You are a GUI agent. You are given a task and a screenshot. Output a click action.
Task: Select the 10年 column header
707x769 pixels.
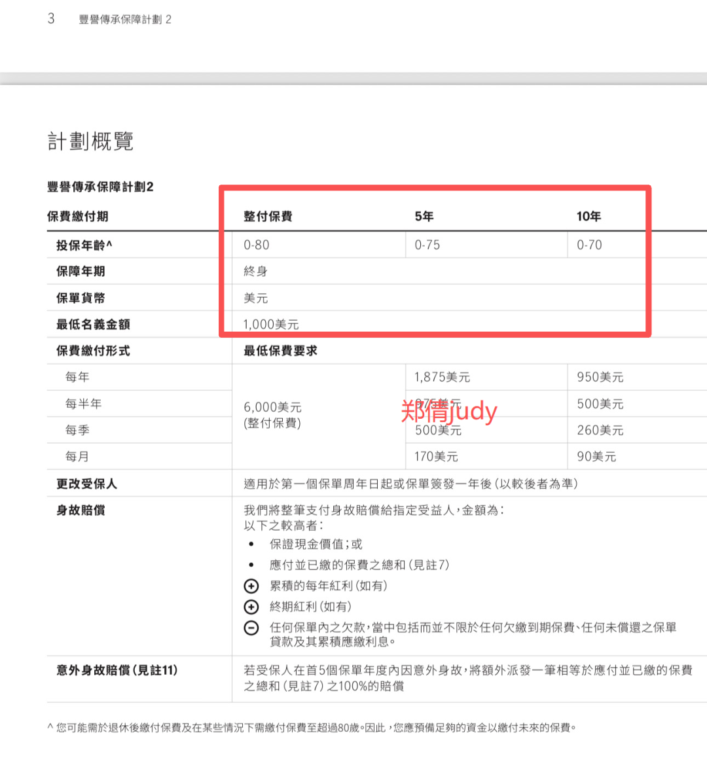click(589, 217)
